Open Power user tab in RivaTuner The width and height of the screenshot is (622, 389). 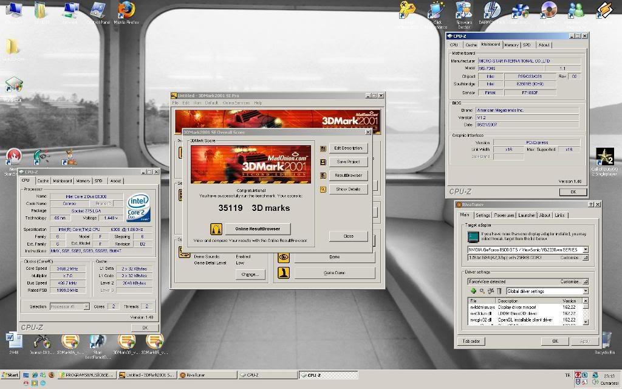pyautogui.click(x=504, y=215)
